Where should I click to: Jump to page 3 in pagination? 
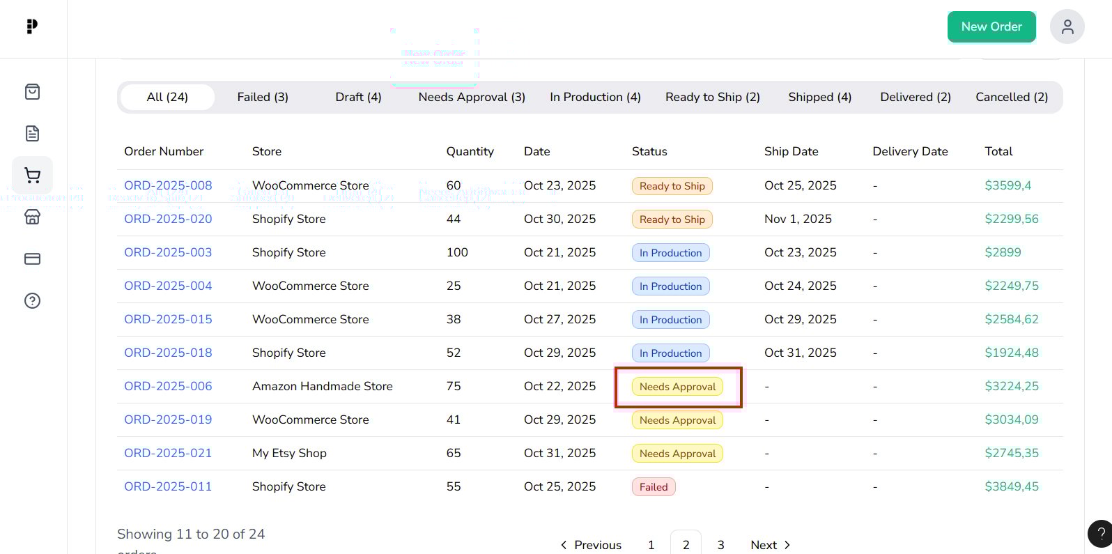720,545
